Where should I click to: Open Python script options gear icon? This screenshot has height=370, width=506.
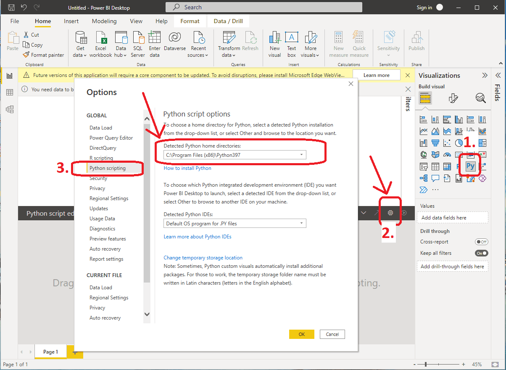[390, 213]
